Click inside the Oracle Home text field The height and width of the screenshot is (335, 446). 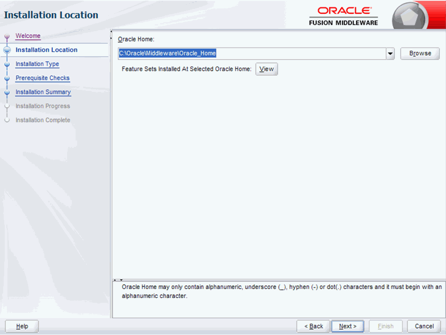pyautogui.click(x=238, y=53)
